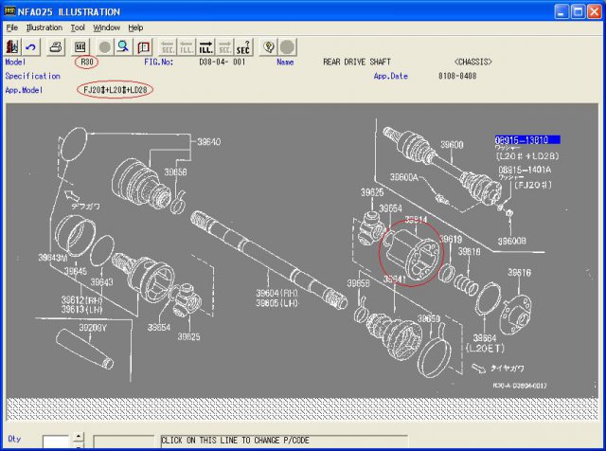Click the Qty input field

pyautogui.click(x=56, y=442)
